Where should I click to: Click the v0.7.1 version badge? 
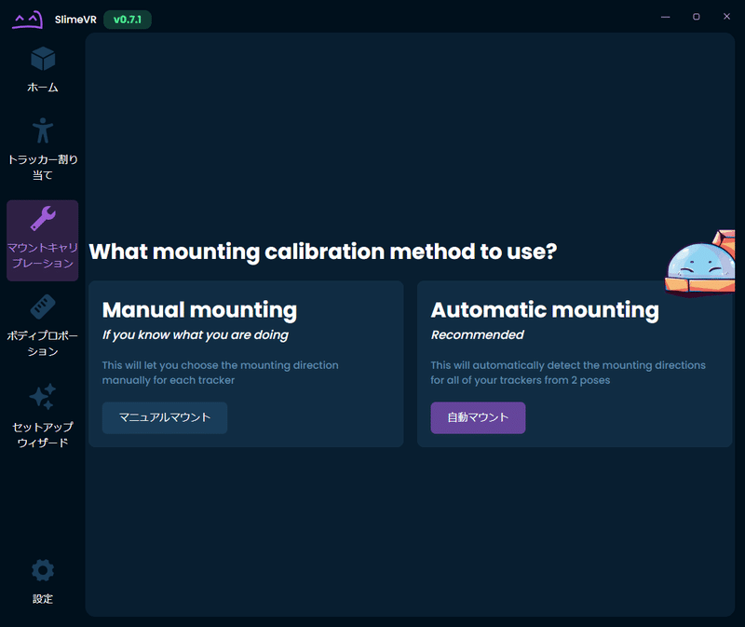(128, 20)
